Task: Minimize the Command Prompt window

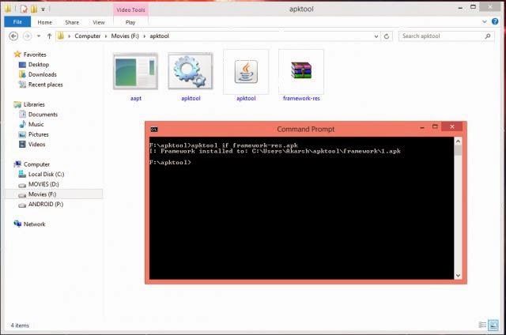Action: coord(421,128)
